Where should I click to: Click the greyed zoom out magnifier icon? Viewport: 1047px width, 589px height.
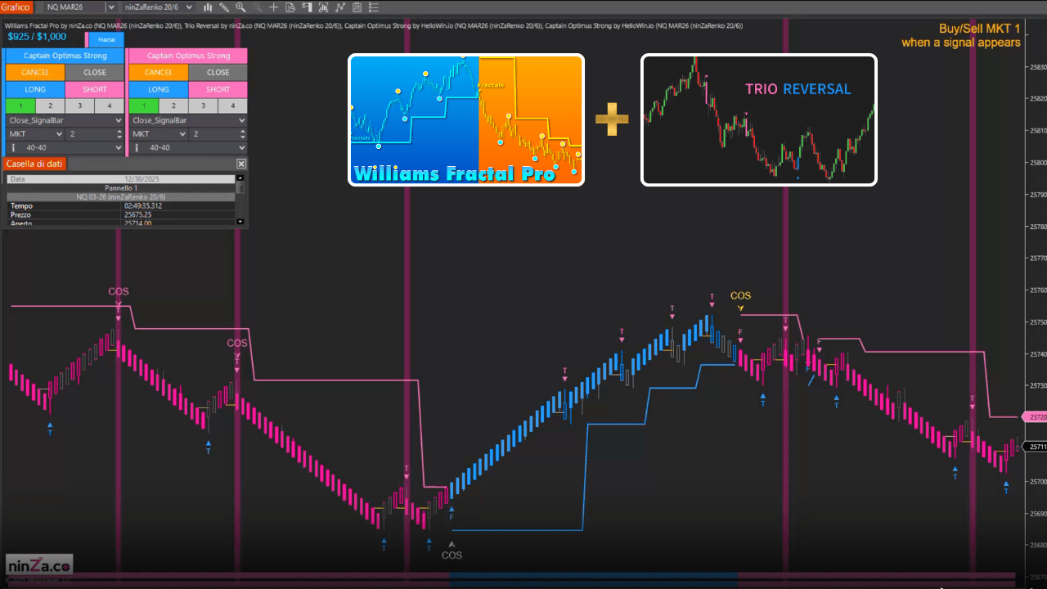click(258, 7)
